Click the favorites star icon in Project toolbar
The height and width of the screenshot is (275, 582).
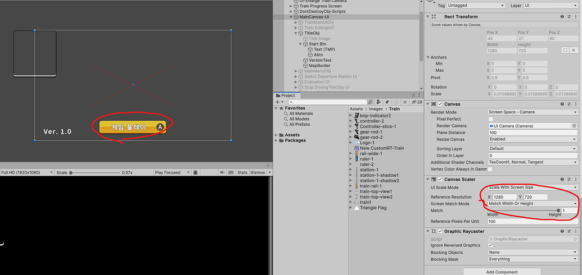pyautogui.click(x=405, y=102)
